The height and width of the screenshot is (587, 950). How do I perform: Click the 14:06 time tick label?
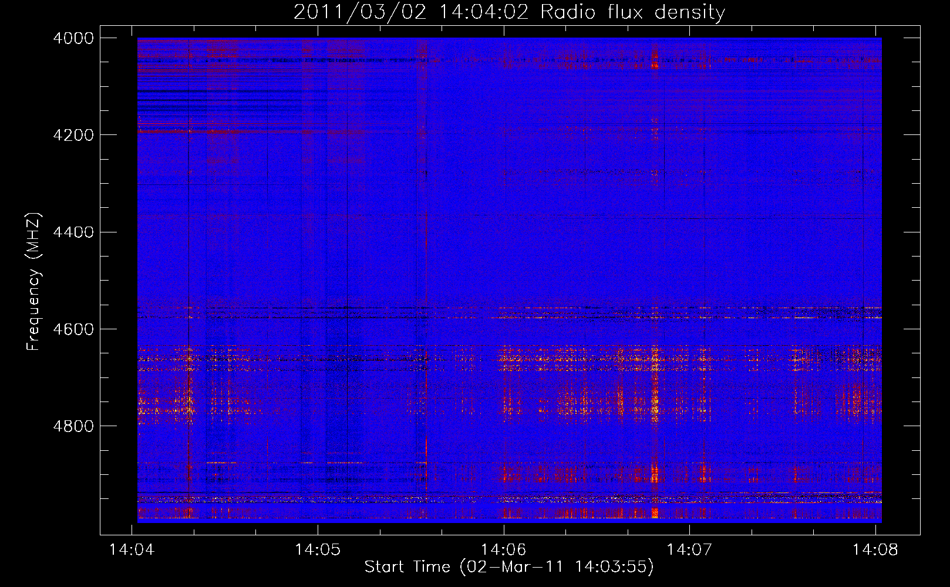tap(503, 550)
